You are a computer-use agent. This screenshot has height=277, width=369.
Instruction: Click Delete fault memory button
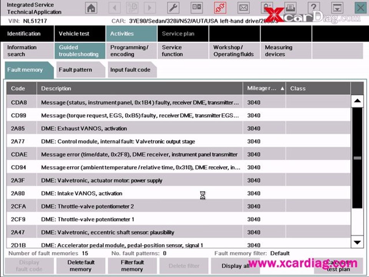pos(81,266)
